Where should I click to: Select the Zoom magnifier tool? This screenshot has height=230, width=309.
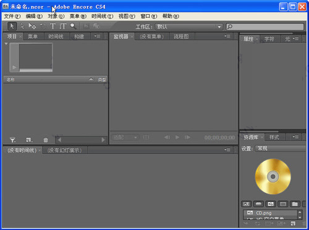(x=73, y=27)
